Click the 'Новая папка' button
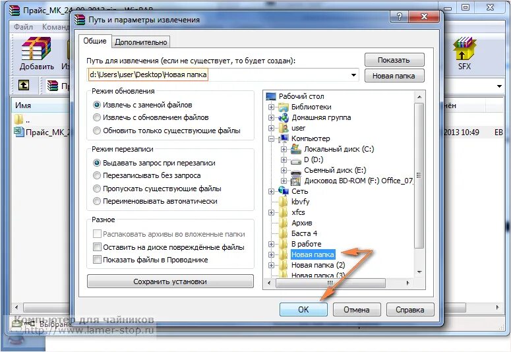511x352 pixels. pyautogui.click(x=394, y=76)
